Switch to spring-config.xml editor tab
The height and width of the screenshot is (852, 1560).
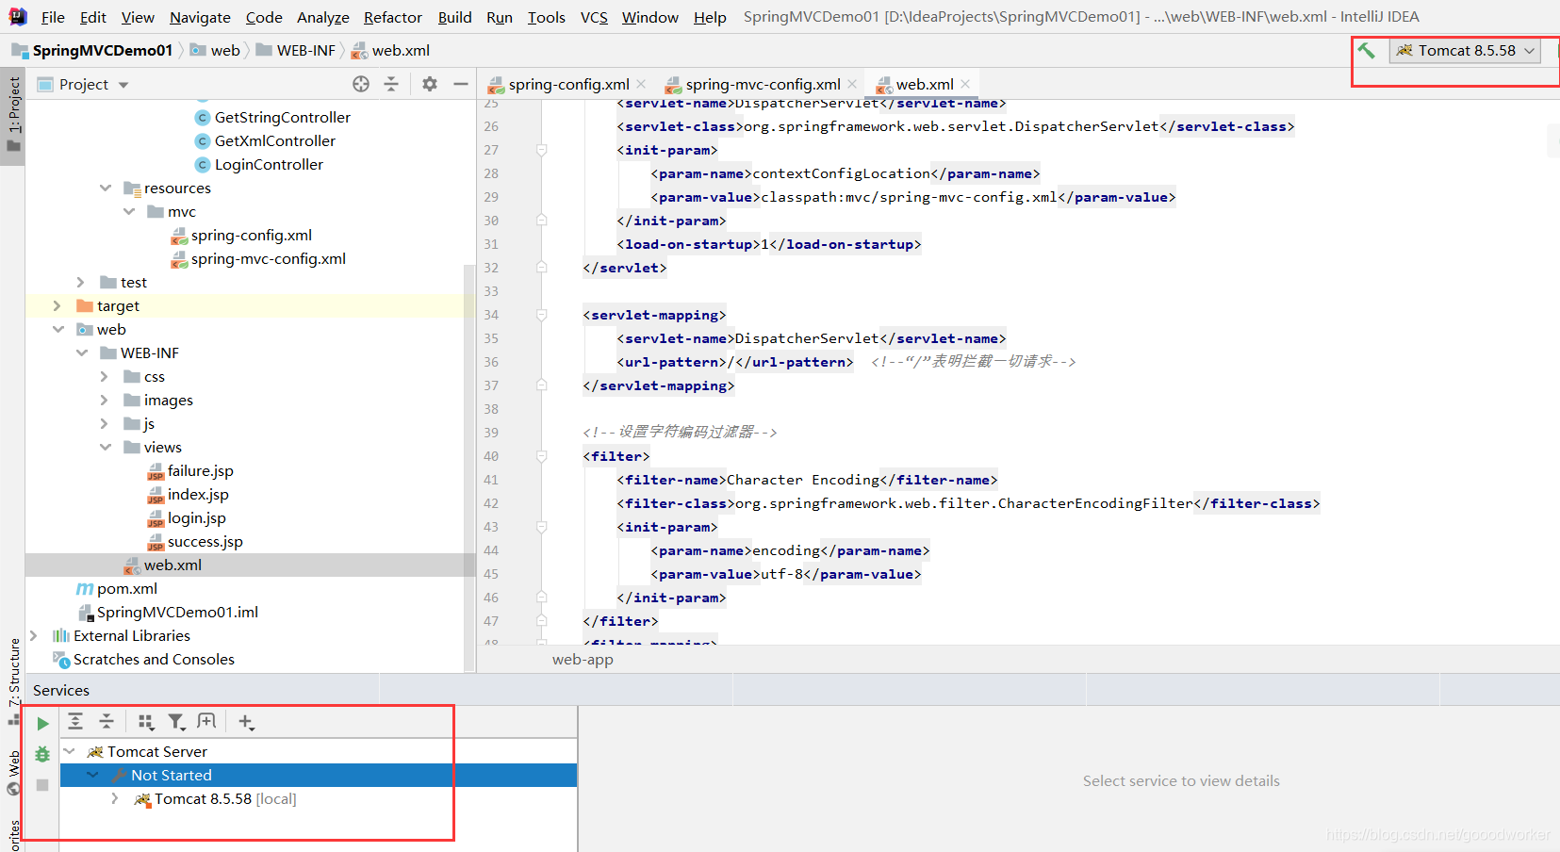pyautogui.click(x=568, y=84)
